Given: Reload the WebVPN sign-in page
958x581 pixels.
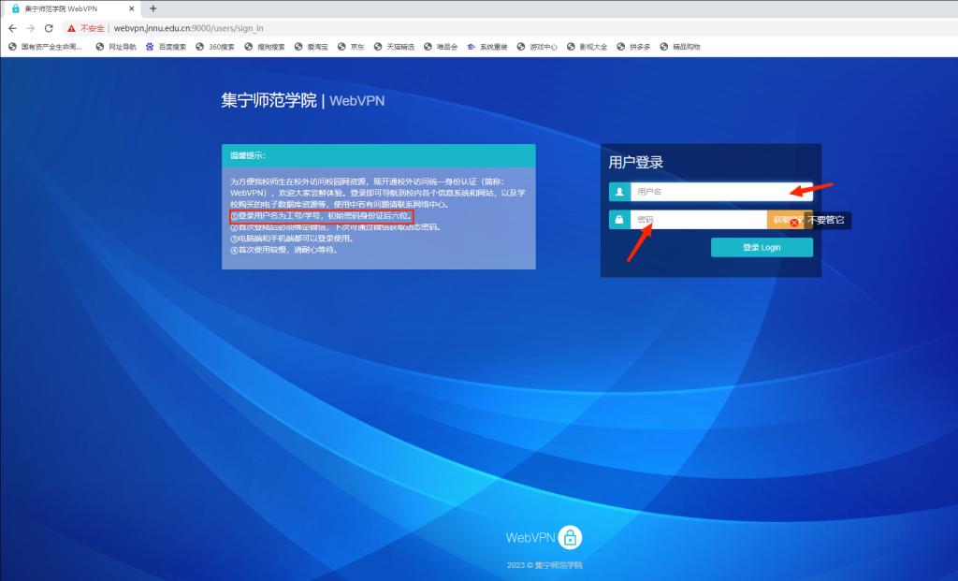Looking at the screenshot, I should [49, 28].
